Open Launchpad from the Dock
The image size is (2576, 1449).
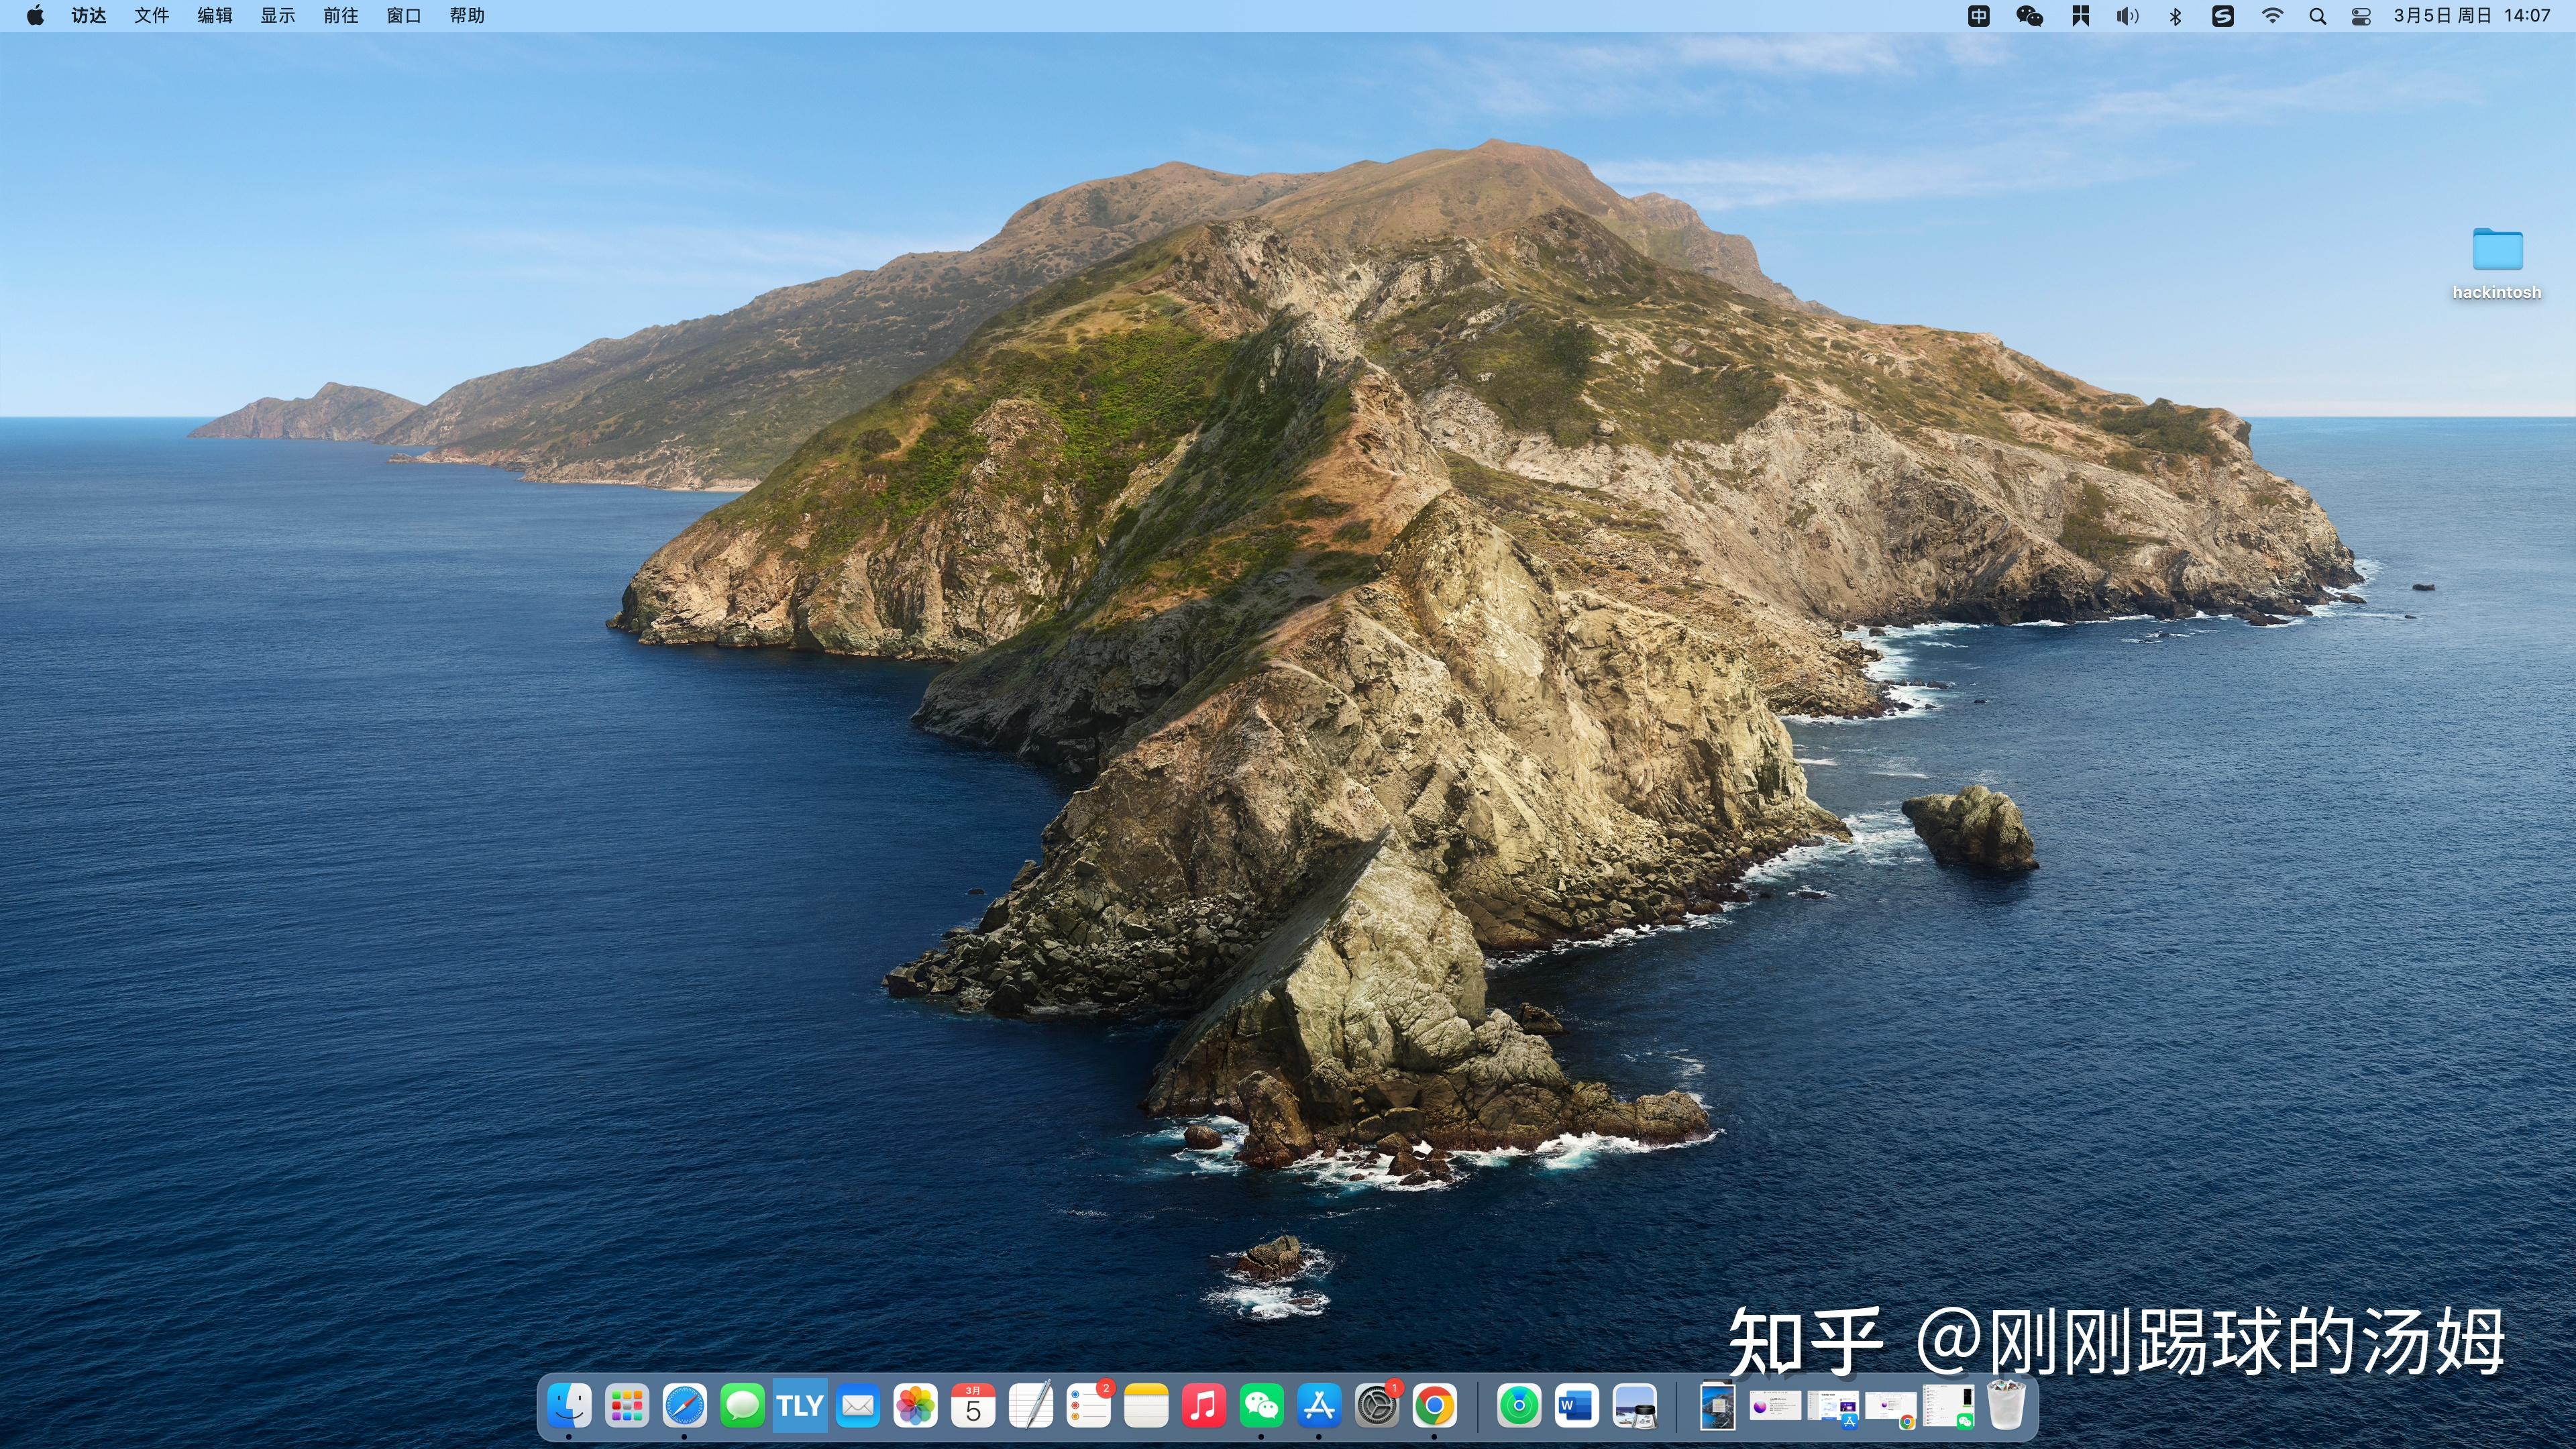[x=627, y=1406]
